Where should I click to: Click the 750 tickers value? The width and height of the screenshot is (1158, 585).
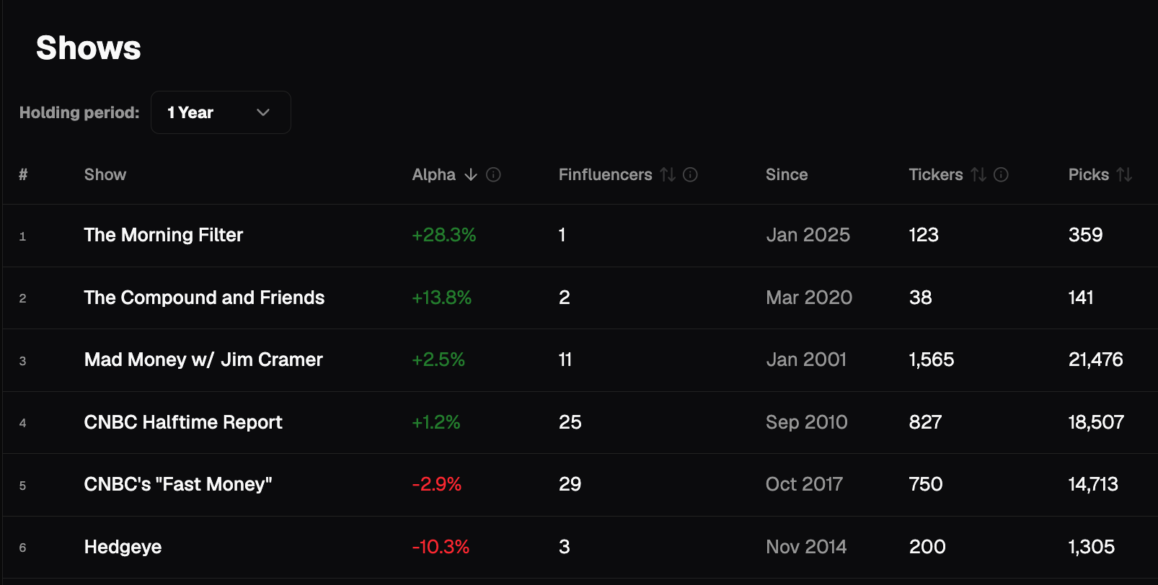926,484
